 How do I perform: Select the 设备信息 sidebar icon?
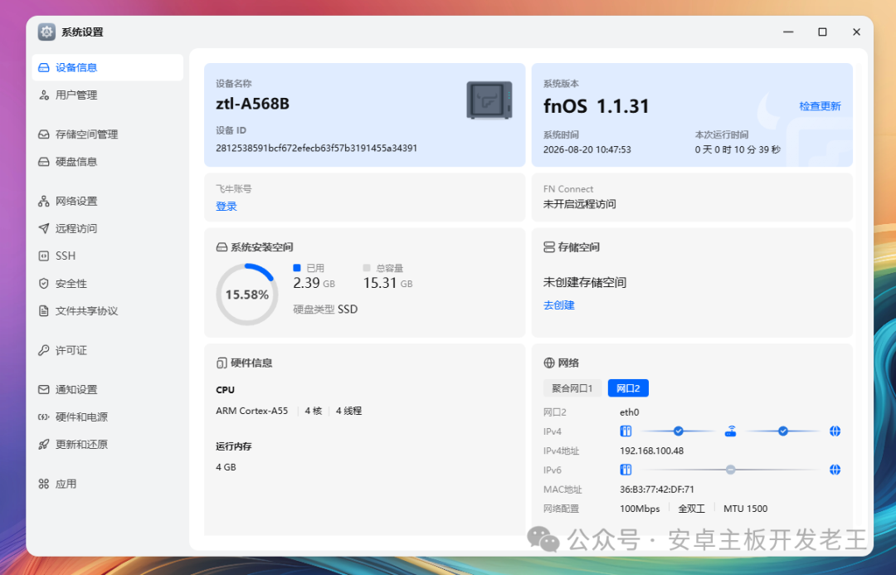pos(44,67)
